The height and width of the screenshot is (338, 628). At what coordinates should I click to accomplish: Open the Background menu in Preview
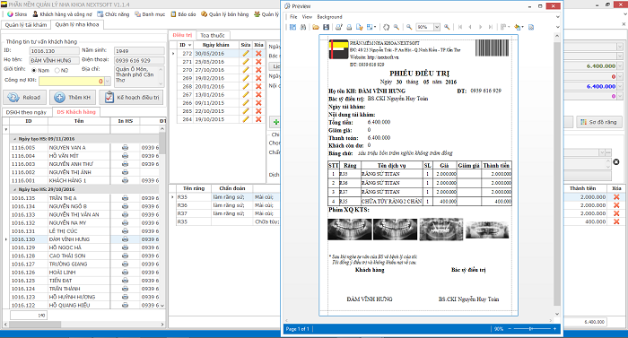[x=329, y=17]
